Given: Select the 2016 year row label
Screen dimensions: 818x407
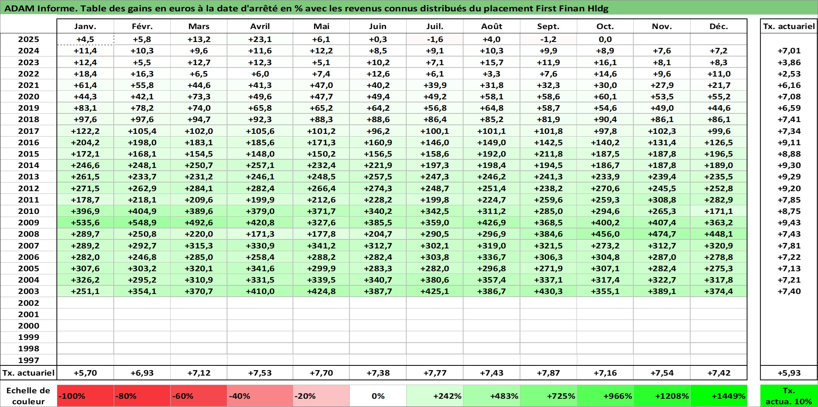Looking at the screenshot, I should 29,142.
